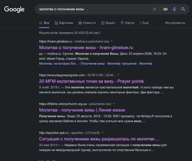Click the https://hram-glinskoe.ru URL text
Image resolution: width=192 pixels, height=161 pixels.
point(55,42)
